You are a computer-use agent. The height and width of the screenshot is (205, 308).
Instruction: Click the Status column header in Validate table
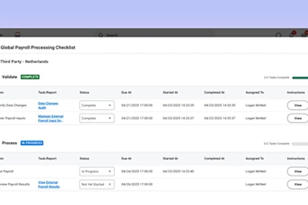click(x=84, y=92)
